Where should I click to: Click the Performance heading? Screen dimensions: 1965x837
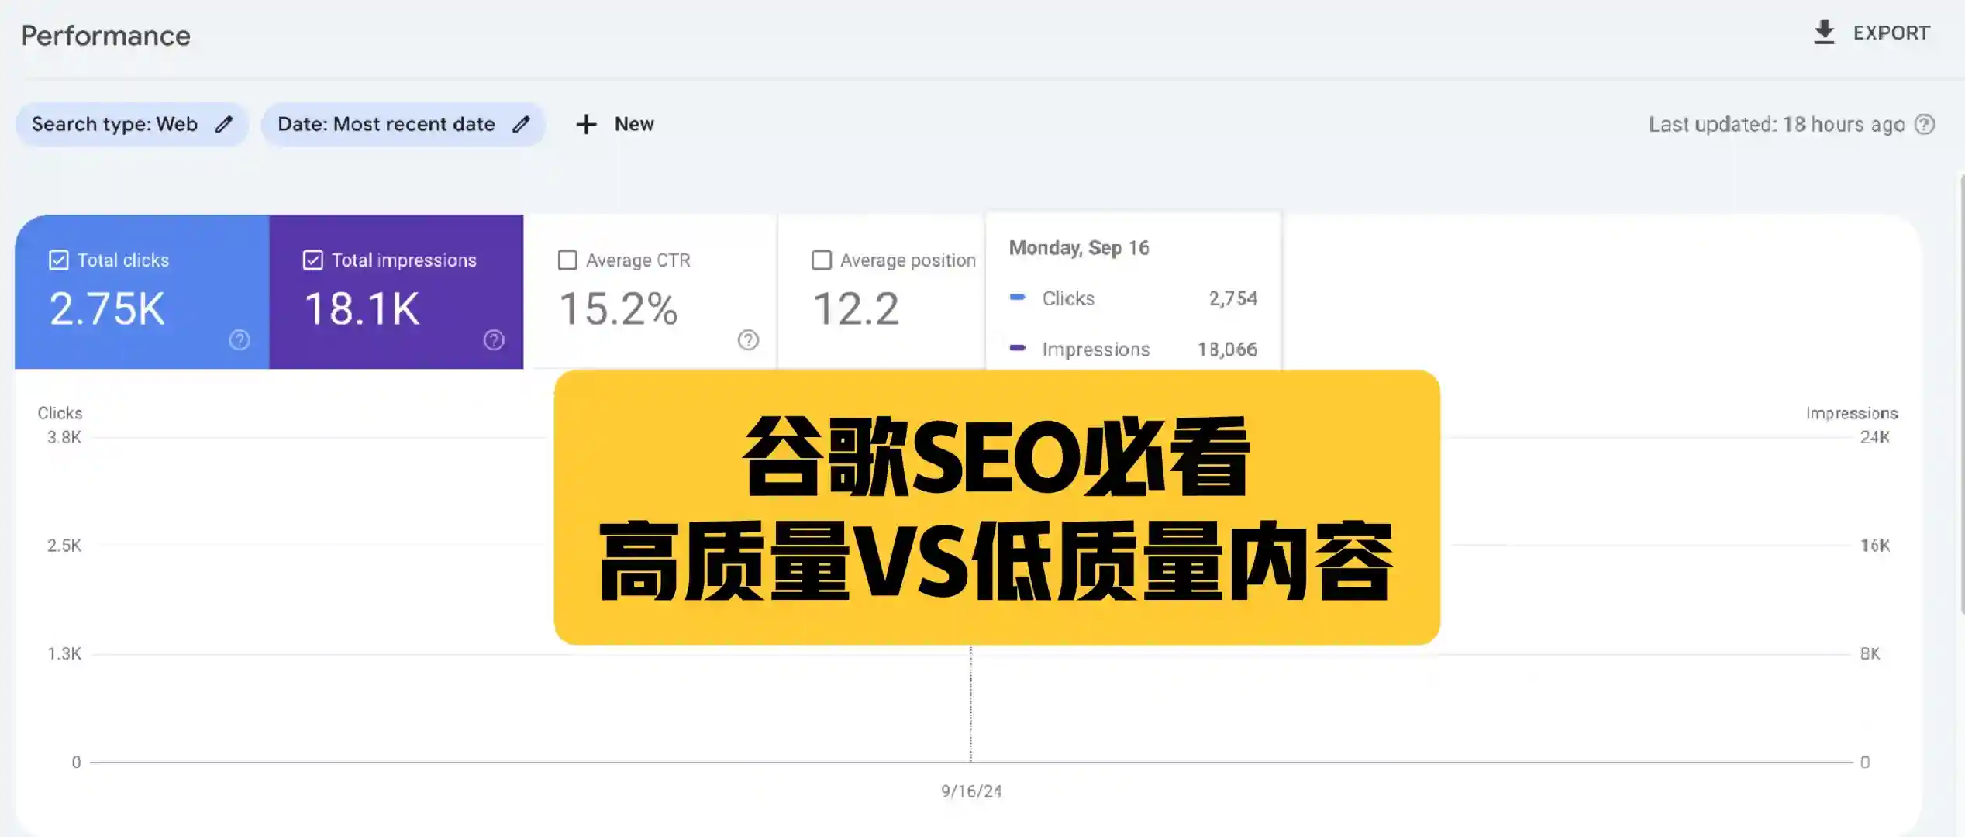point(105,35)
